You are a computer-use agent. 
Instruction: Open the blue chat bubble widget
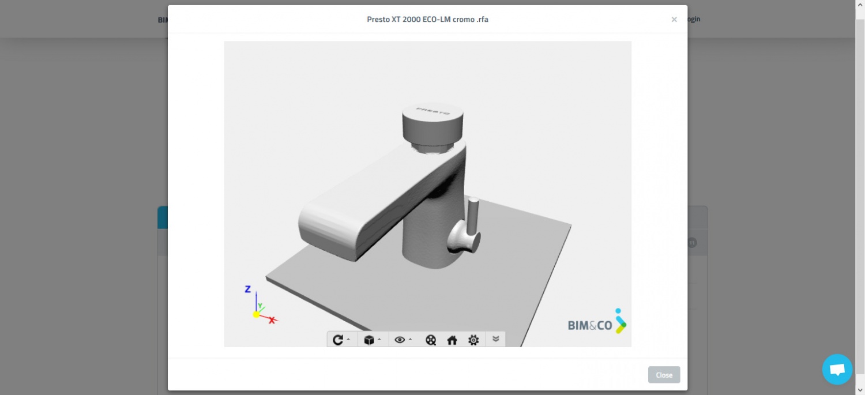pyautogui.click(x=837, y=370)
